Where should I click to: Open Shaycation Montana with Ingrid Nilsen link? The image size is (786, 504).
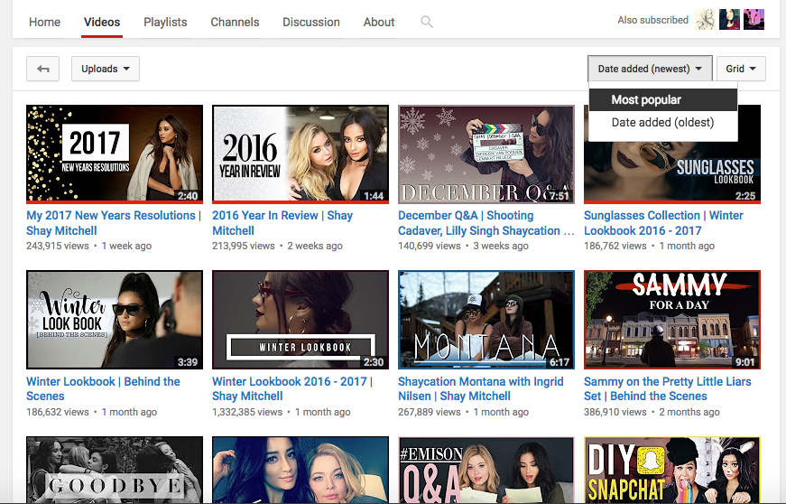[x=481, y=388]
